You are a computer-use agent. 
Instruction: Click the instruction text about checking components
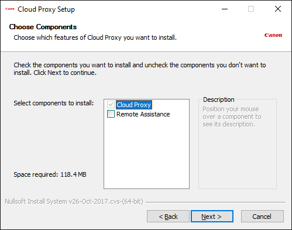point(140,68)
